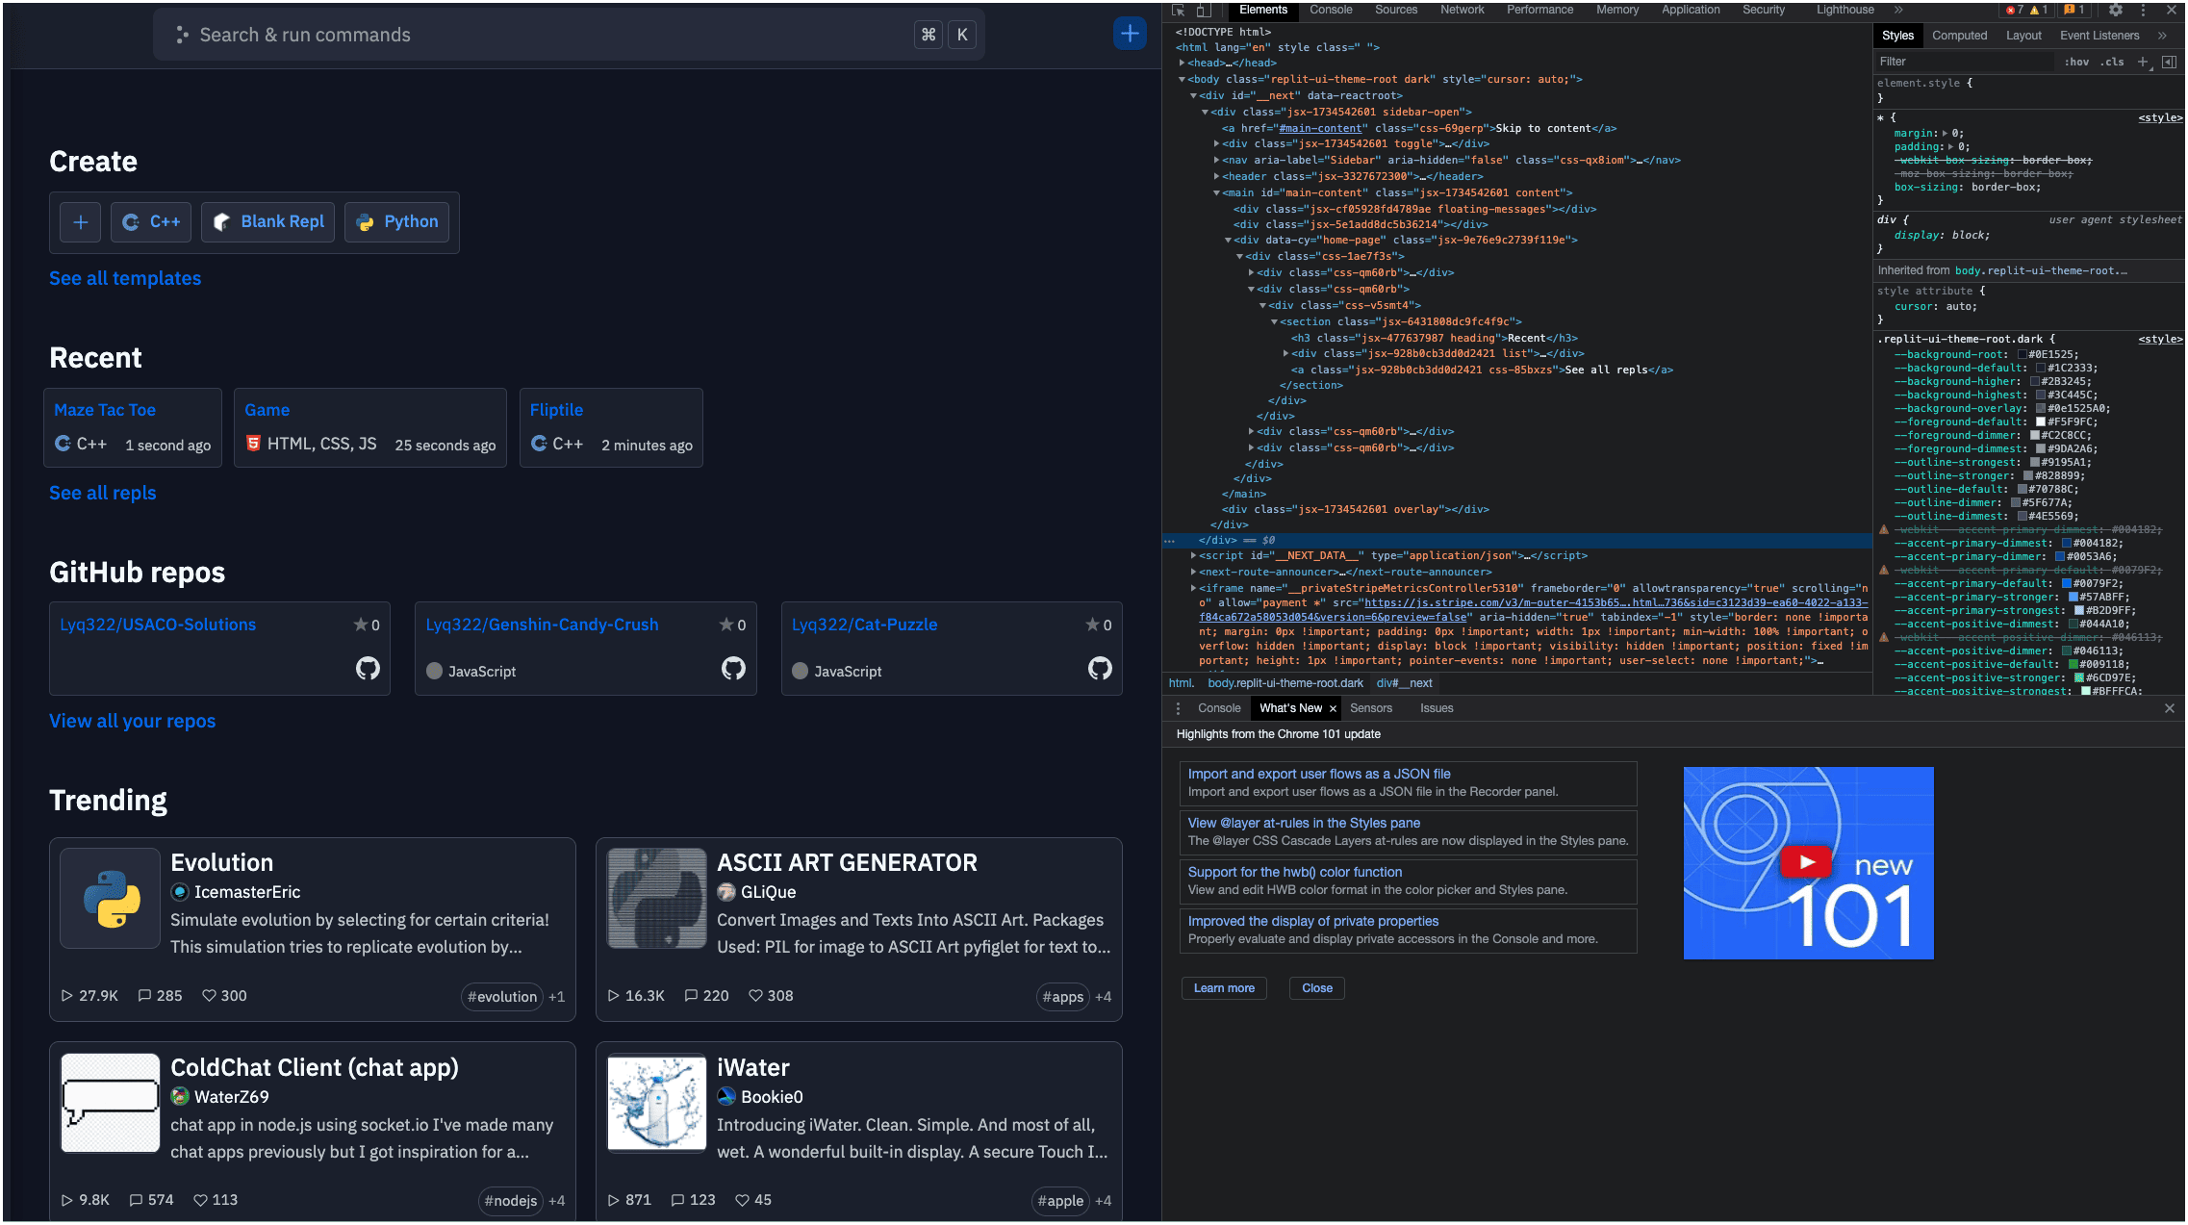Open GitHub icon on USACO-Solutions repo card
2188x1225 pixels.
coord(368,669)
